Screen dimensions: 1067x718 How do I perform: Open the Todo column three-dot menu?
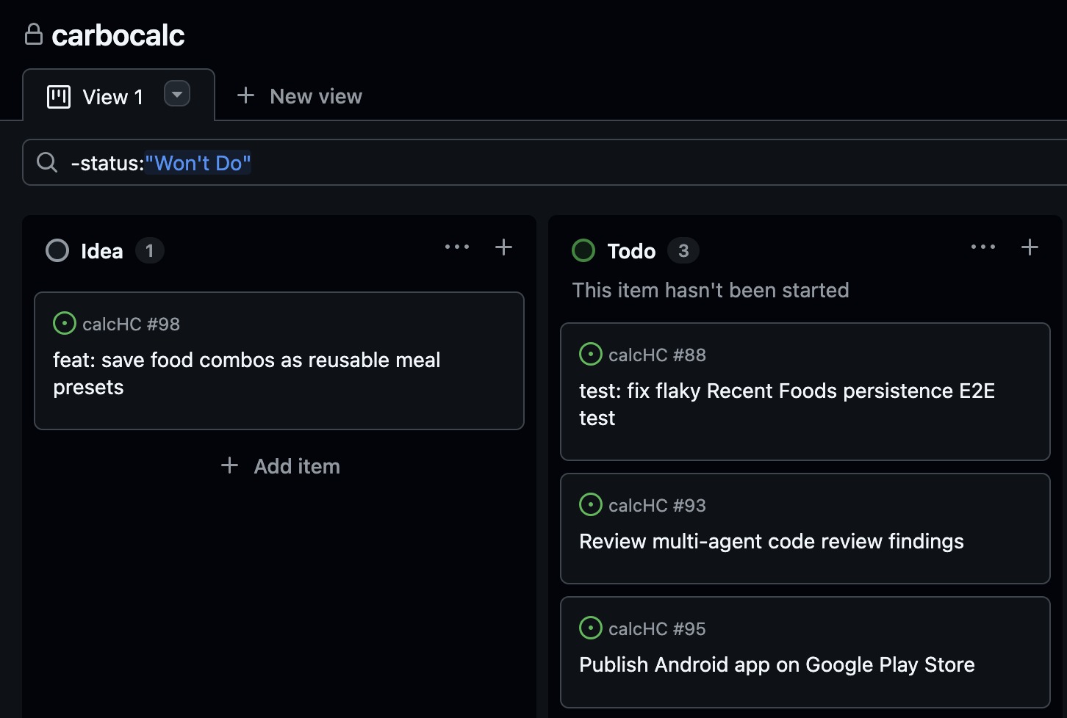983,247
